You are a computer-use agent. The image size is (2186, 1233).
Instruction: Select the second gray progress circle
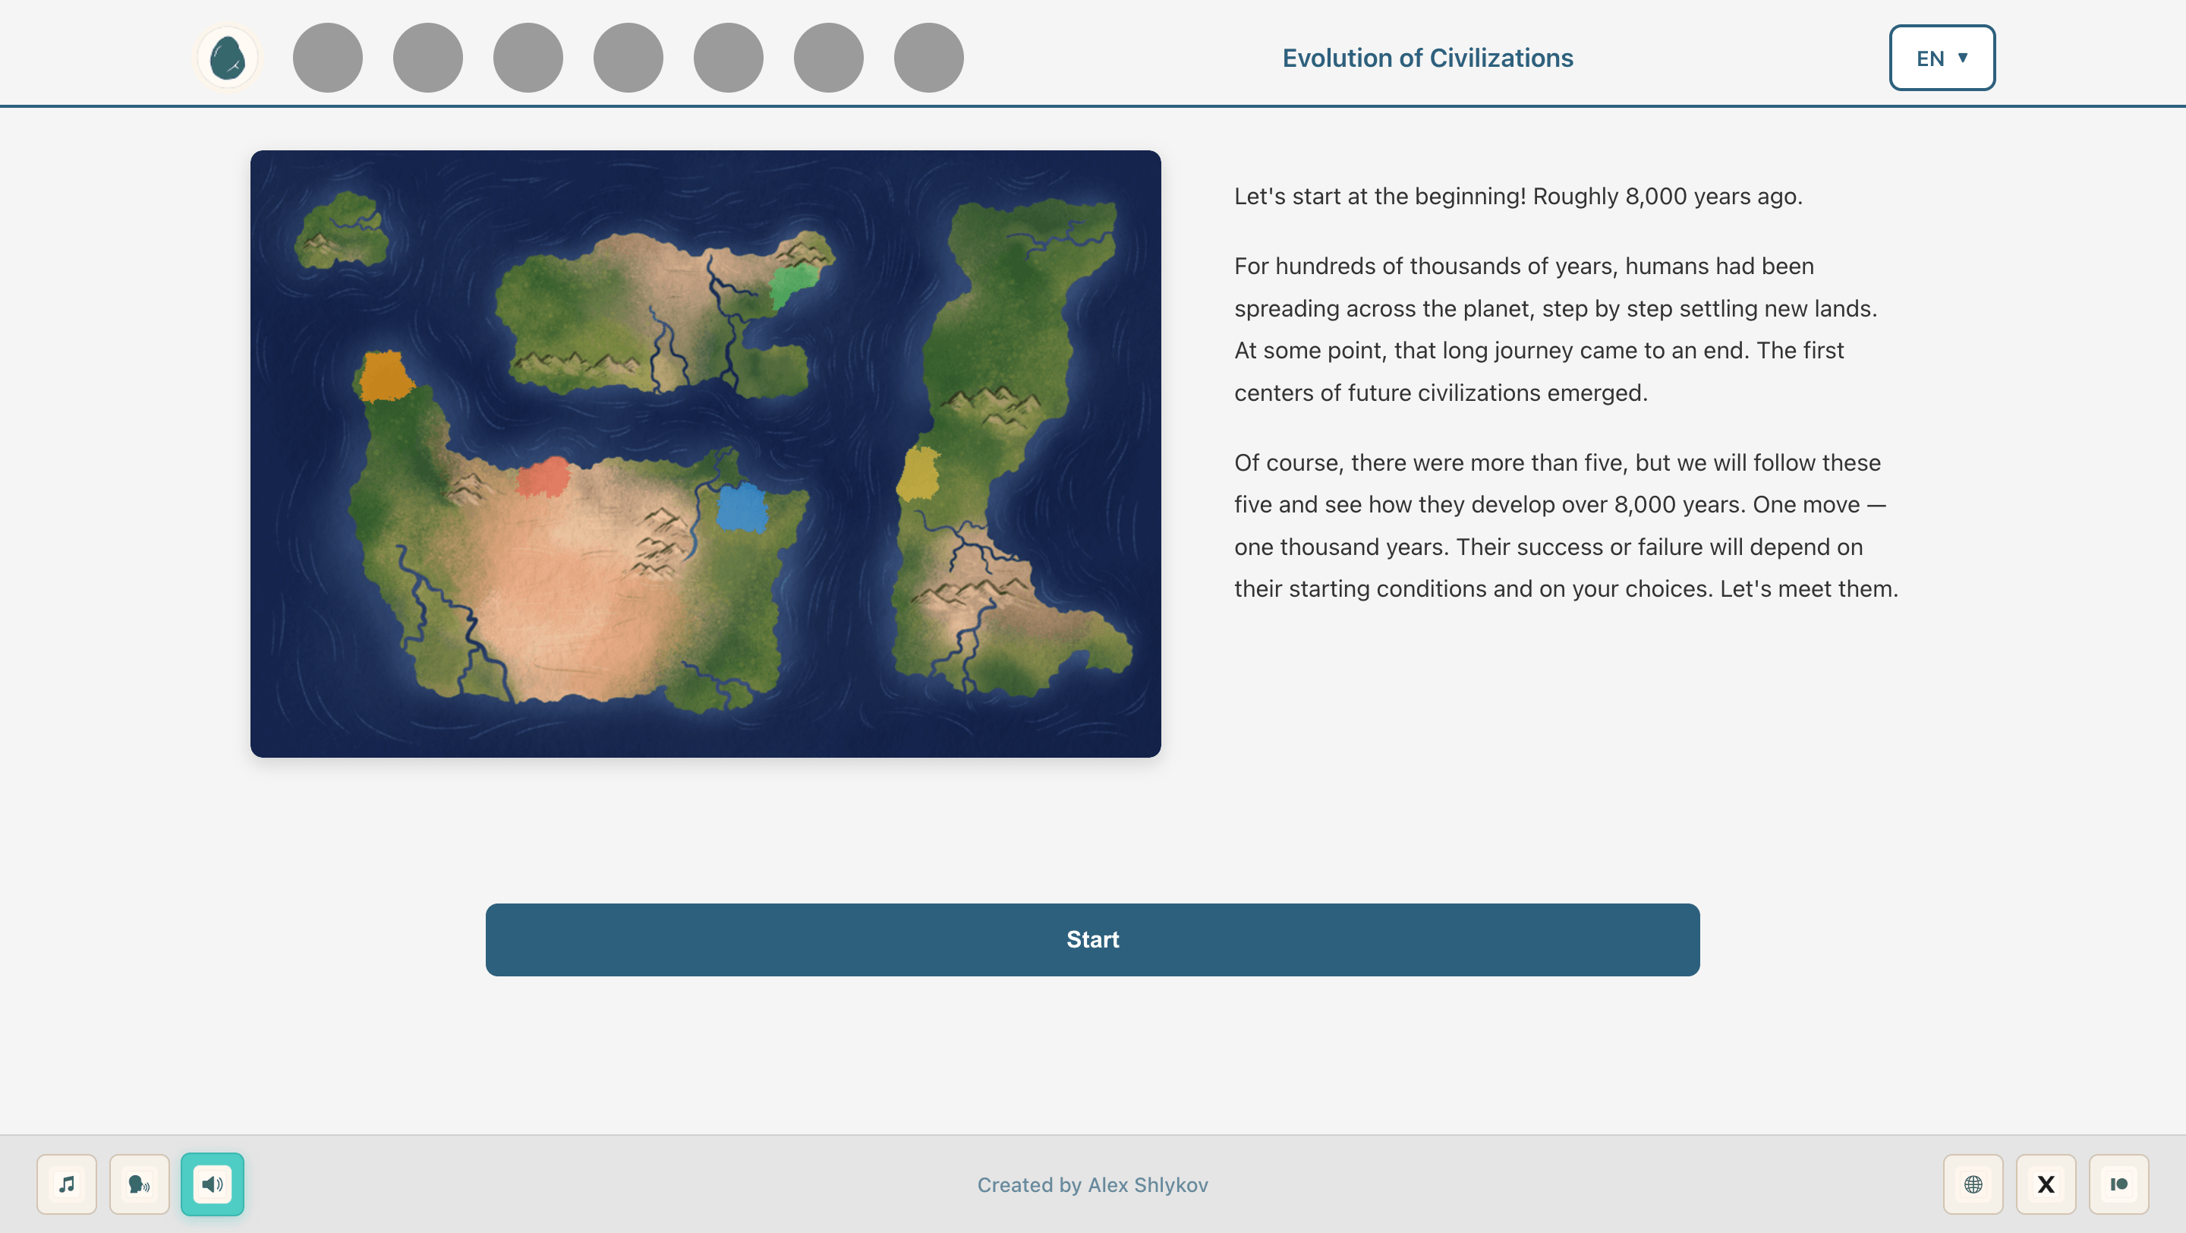pyautogui.click(x=427, y=58)
